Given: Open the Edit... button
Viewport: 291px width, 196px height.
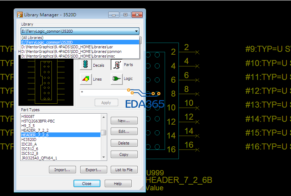Looking at the screenshot, I should [x=124, y=131].
